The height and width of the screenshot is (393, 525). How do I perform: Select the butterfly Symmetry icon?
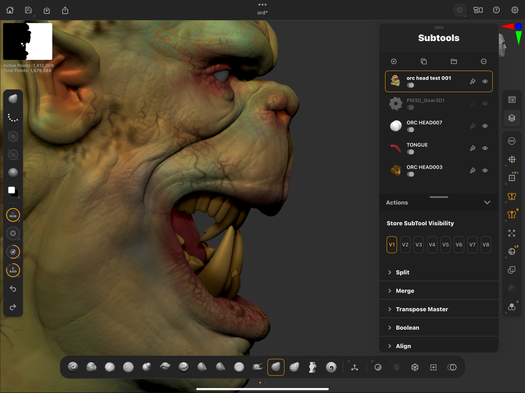(511, 196)
